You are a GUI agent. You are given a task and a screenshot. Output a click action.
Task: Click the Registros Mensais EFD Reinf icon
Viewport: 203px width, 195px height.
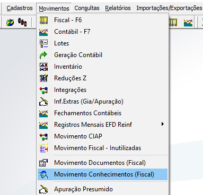pos(43,125)
